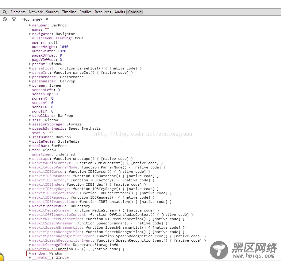
Task: Click the webkitIDBCursor function text
Action: [91, 172]
